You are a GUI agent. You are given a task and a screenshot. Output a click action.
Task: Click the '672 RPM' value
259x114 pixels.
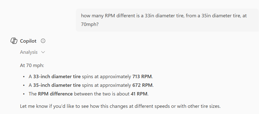click(x=142, y=85)
